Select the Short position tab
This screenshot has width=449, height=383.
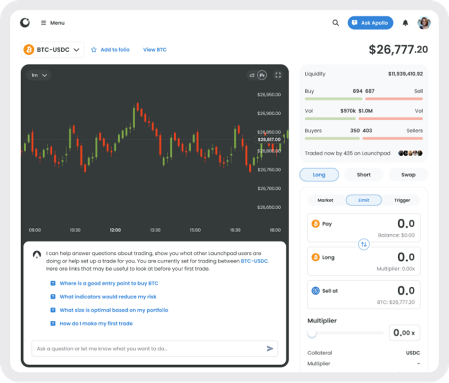pos(363,175)
